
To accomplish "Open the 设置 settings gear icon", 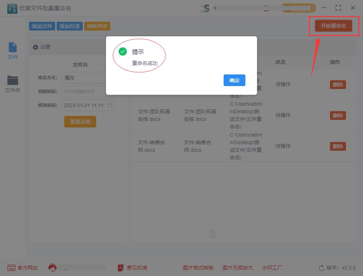I will point(35,46).
